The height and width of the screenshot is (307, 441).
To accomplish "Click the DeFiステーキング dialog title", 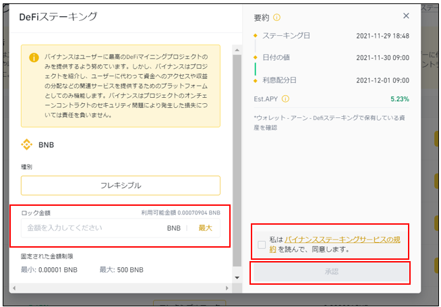I will pyautogui.click(x=58, y=17).
